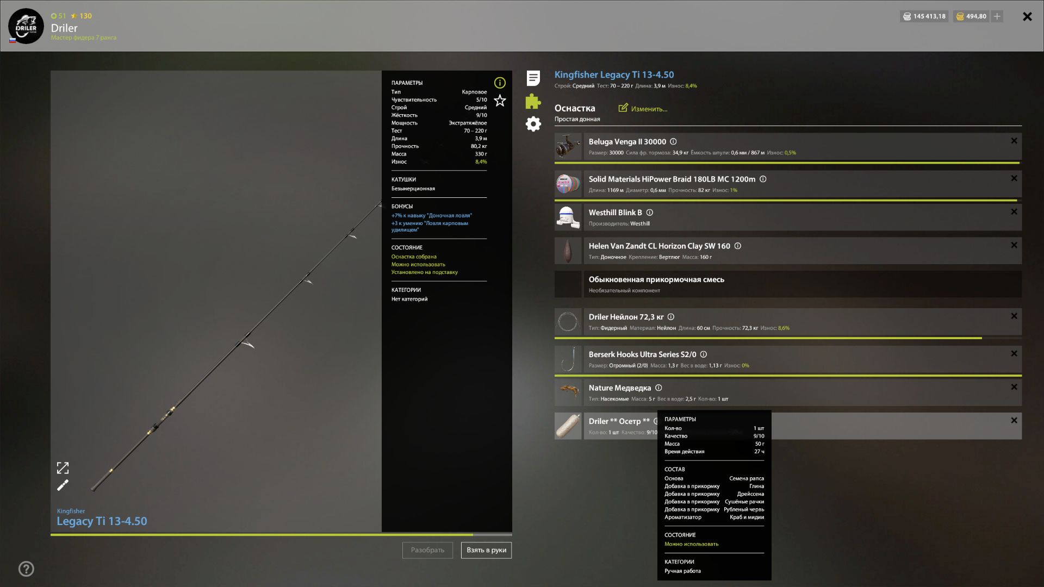1044x587 pixels.
Task: Click the rod paint edit icon
Action: click(63, 485)
